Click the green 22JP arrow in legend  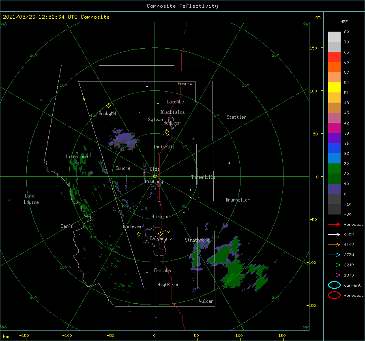click(334, 265)
